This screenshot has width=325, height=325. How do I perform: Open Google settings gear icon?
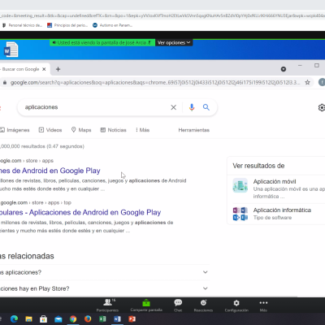pyautogui.click(x=322, y=107)
